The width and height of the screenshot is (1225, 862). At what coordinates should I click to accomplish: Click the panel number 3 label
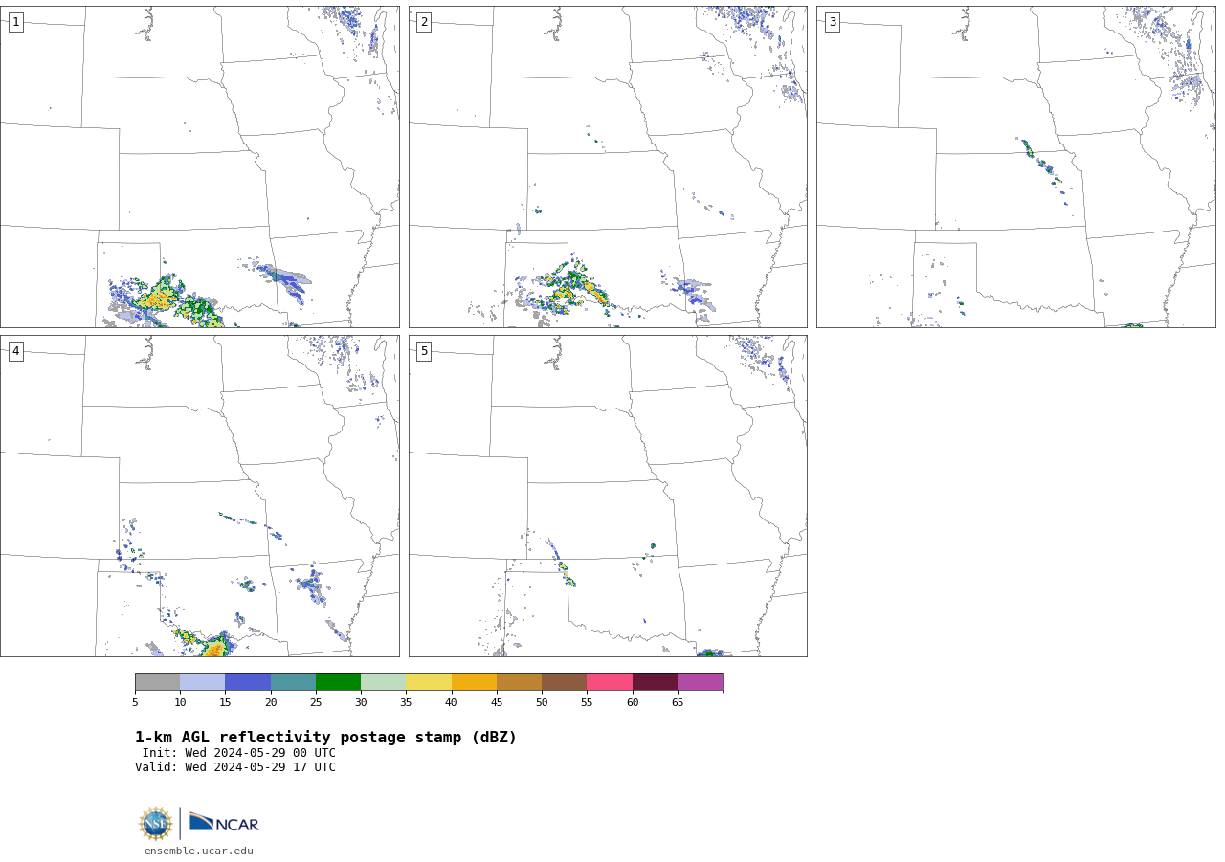(832, 22)
